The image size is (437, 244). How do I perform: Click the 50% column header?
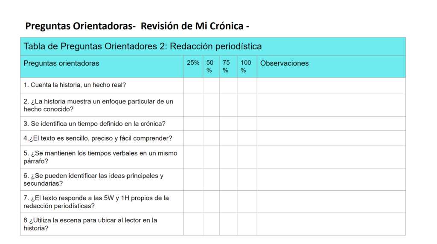210,66
